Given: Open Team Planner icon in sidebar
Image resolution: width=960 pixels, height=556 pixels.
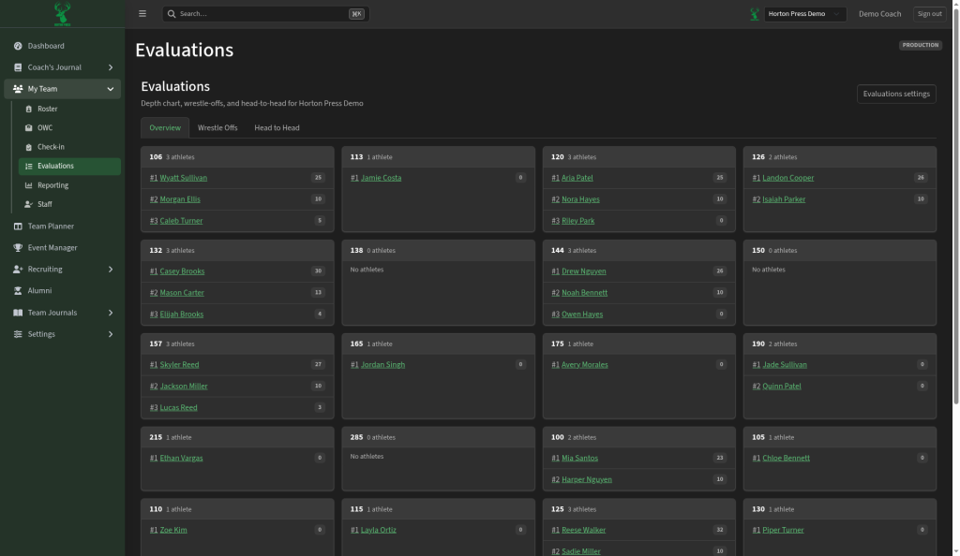Looking at the screenshot, I should tap(18, 227).
